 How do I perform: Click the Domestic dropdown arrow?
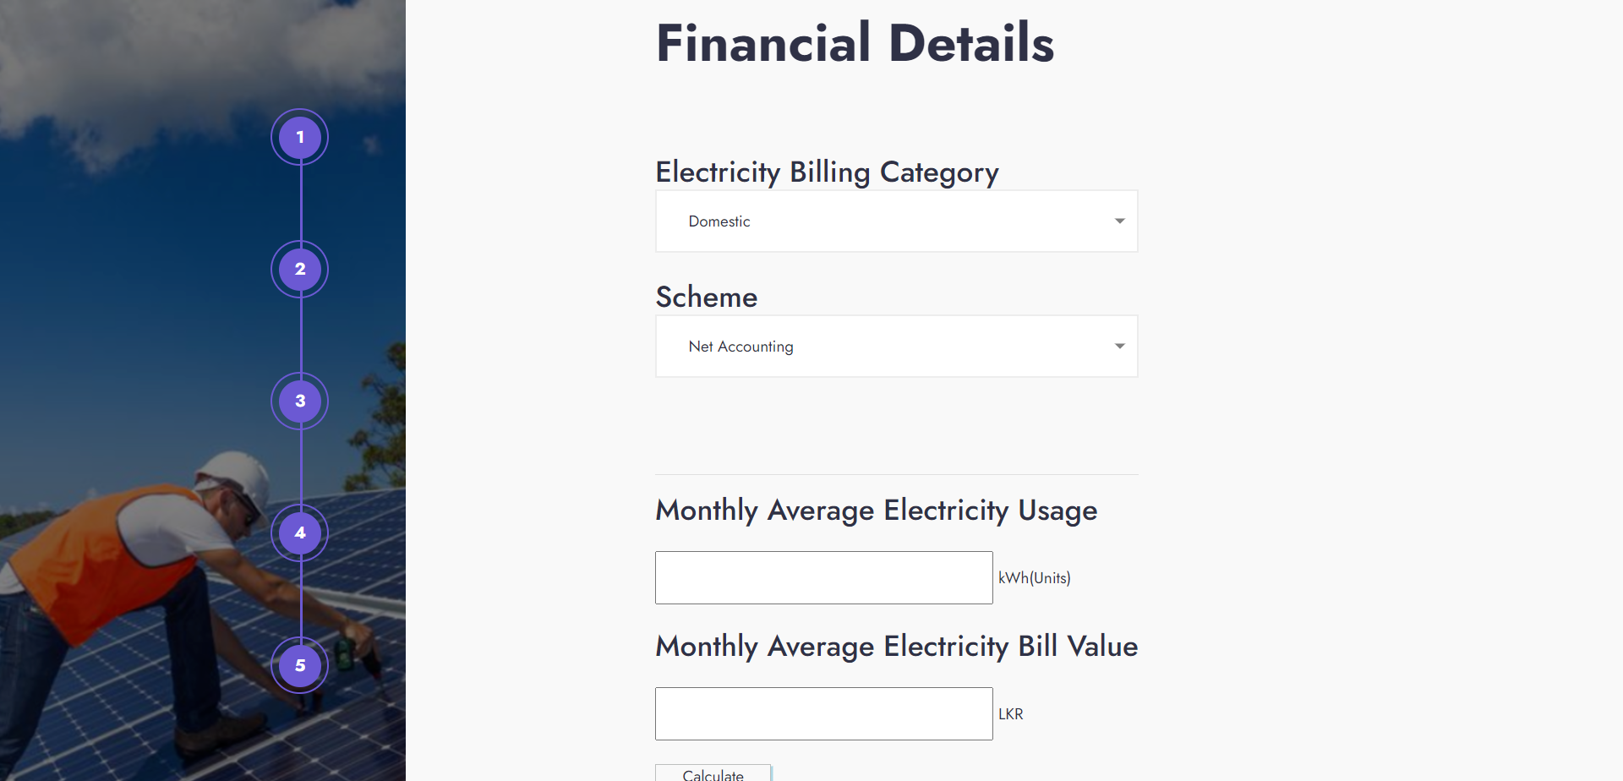1119,221
